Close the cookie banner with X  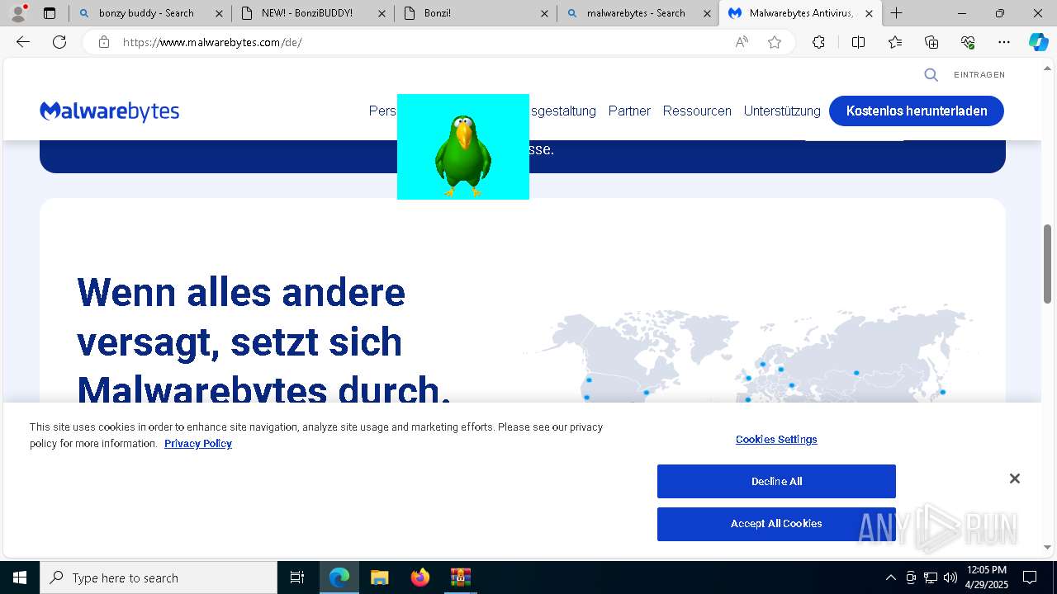(x=1015, y=478)
